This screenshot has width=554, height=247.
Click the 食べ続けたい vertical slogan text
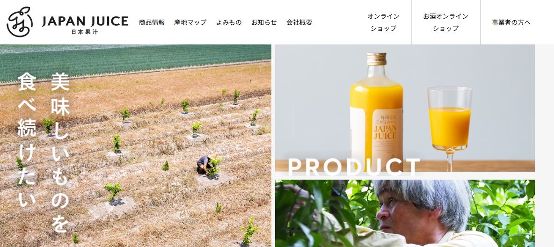click(27, 139)
